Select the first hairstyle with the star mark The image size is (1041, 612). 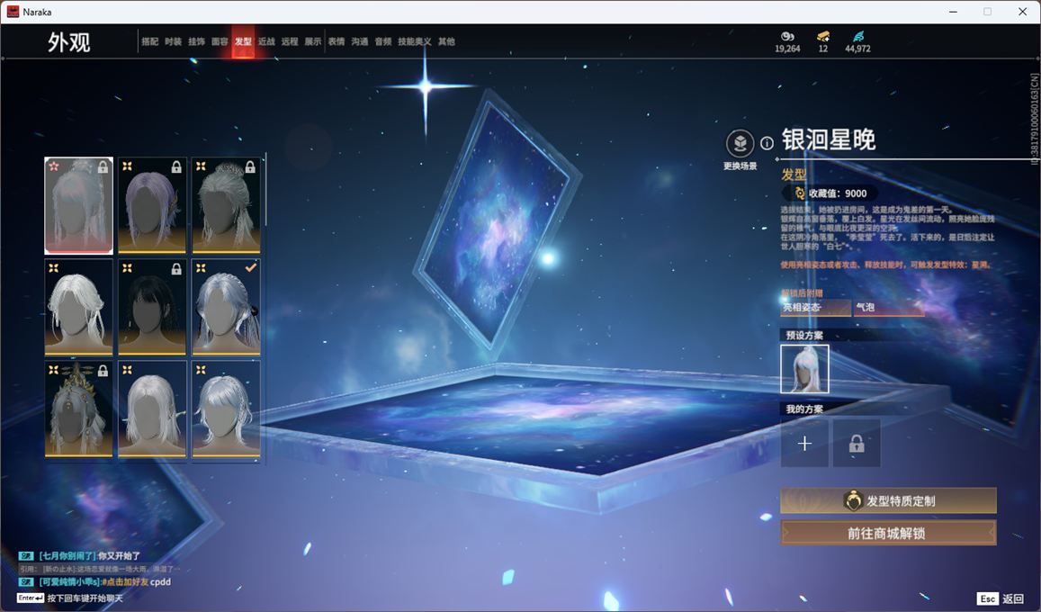point(78,206)
